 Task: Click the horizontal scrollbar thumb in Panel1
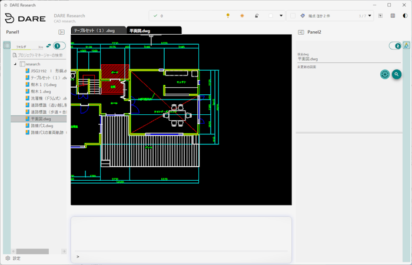click(x=32, y=251)
